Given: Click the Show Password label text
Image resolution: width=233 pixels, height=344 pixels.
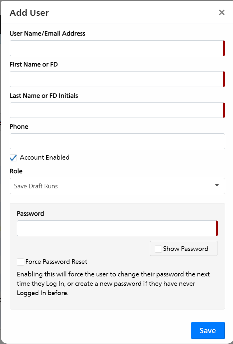Looking at the screenshot, I should 186,249.
